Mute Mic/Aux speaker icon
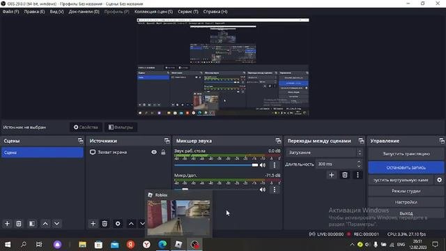 click(263, 190)
